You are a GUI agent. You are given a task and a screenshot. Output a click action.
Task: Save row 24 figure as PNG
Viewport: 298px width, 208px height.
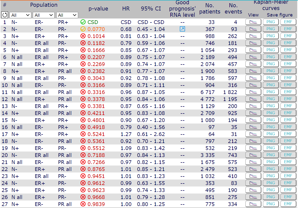271,183
